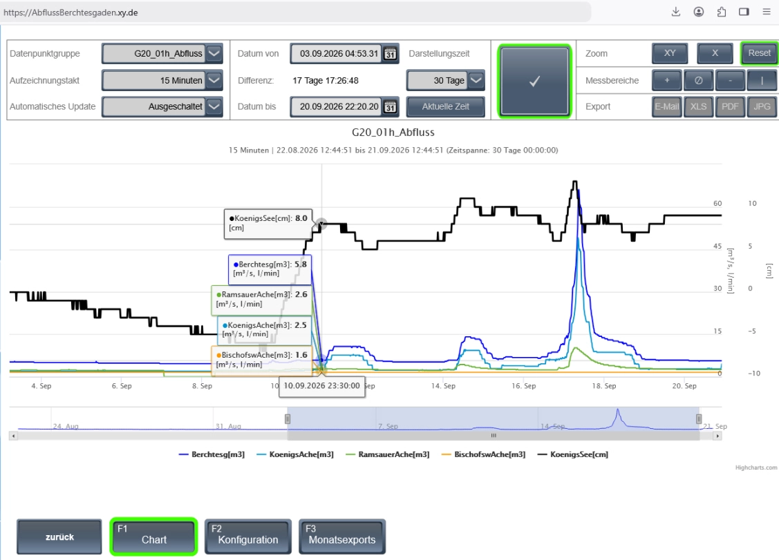779x560 pixels.
Task: Expand the Automatisches Update dropdown
Action: coord(214,106)
